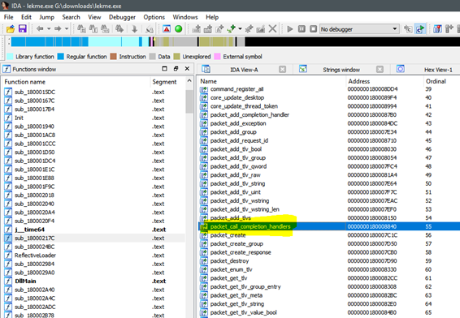The image size is (460, 318).
Task: Open the Search menu
Action: [71, 17]
